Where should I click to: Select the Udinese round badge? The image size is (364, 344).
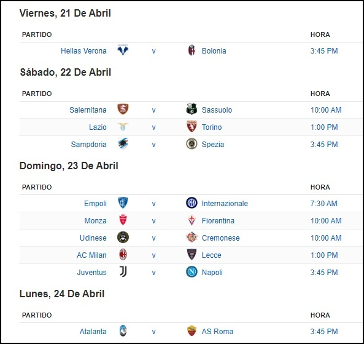pos(123,237)
